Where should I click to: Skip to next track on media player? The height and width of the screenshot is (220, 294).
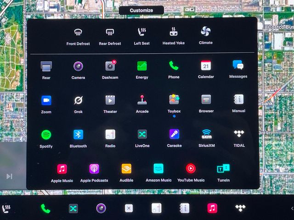(9, 176)
